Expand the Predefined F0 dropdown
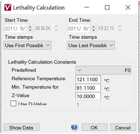Screen dimensions: 140x134 click(x=103, y=70)
